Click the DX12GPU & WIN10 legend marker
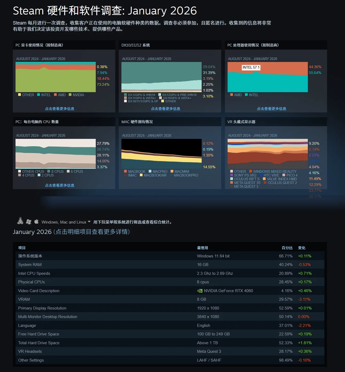 point(125,95)
